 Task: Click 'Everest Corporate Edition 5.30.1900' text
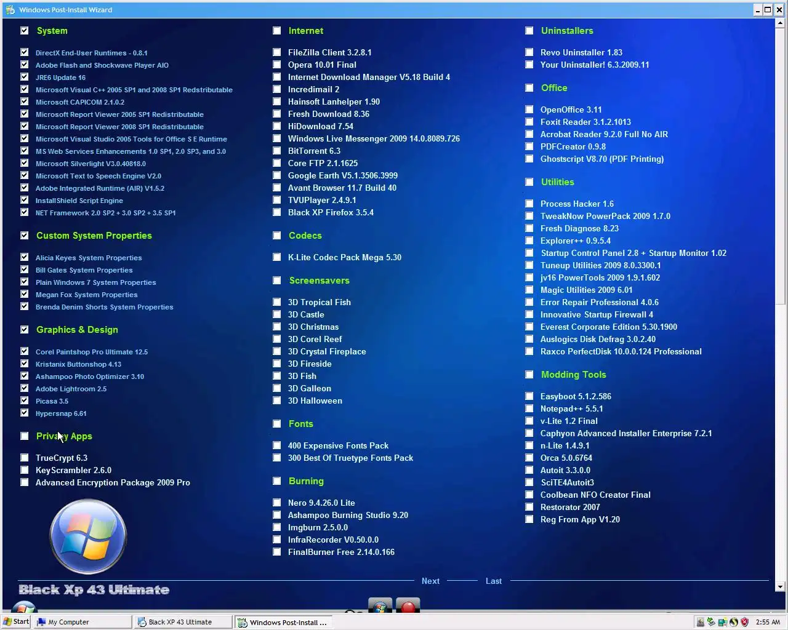[x=608, y=327]
